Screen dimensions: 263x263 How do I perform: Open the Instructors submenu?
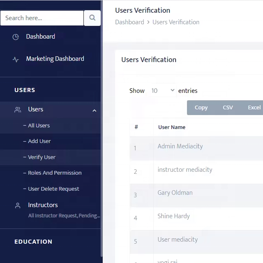pos(43,205)
